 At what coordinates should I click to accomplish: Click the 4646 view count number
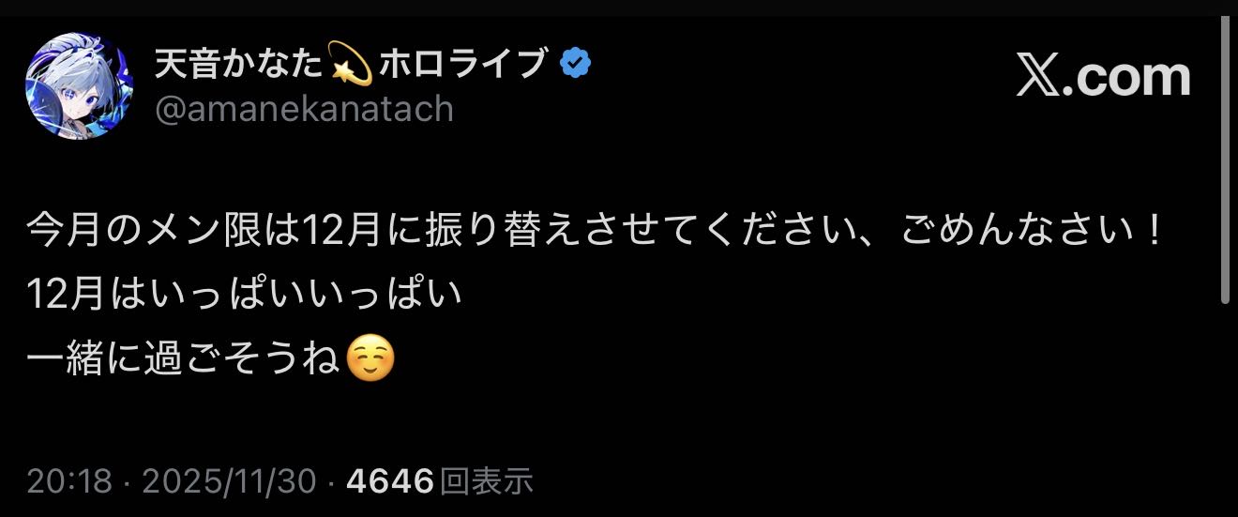[x=390, y=482]
